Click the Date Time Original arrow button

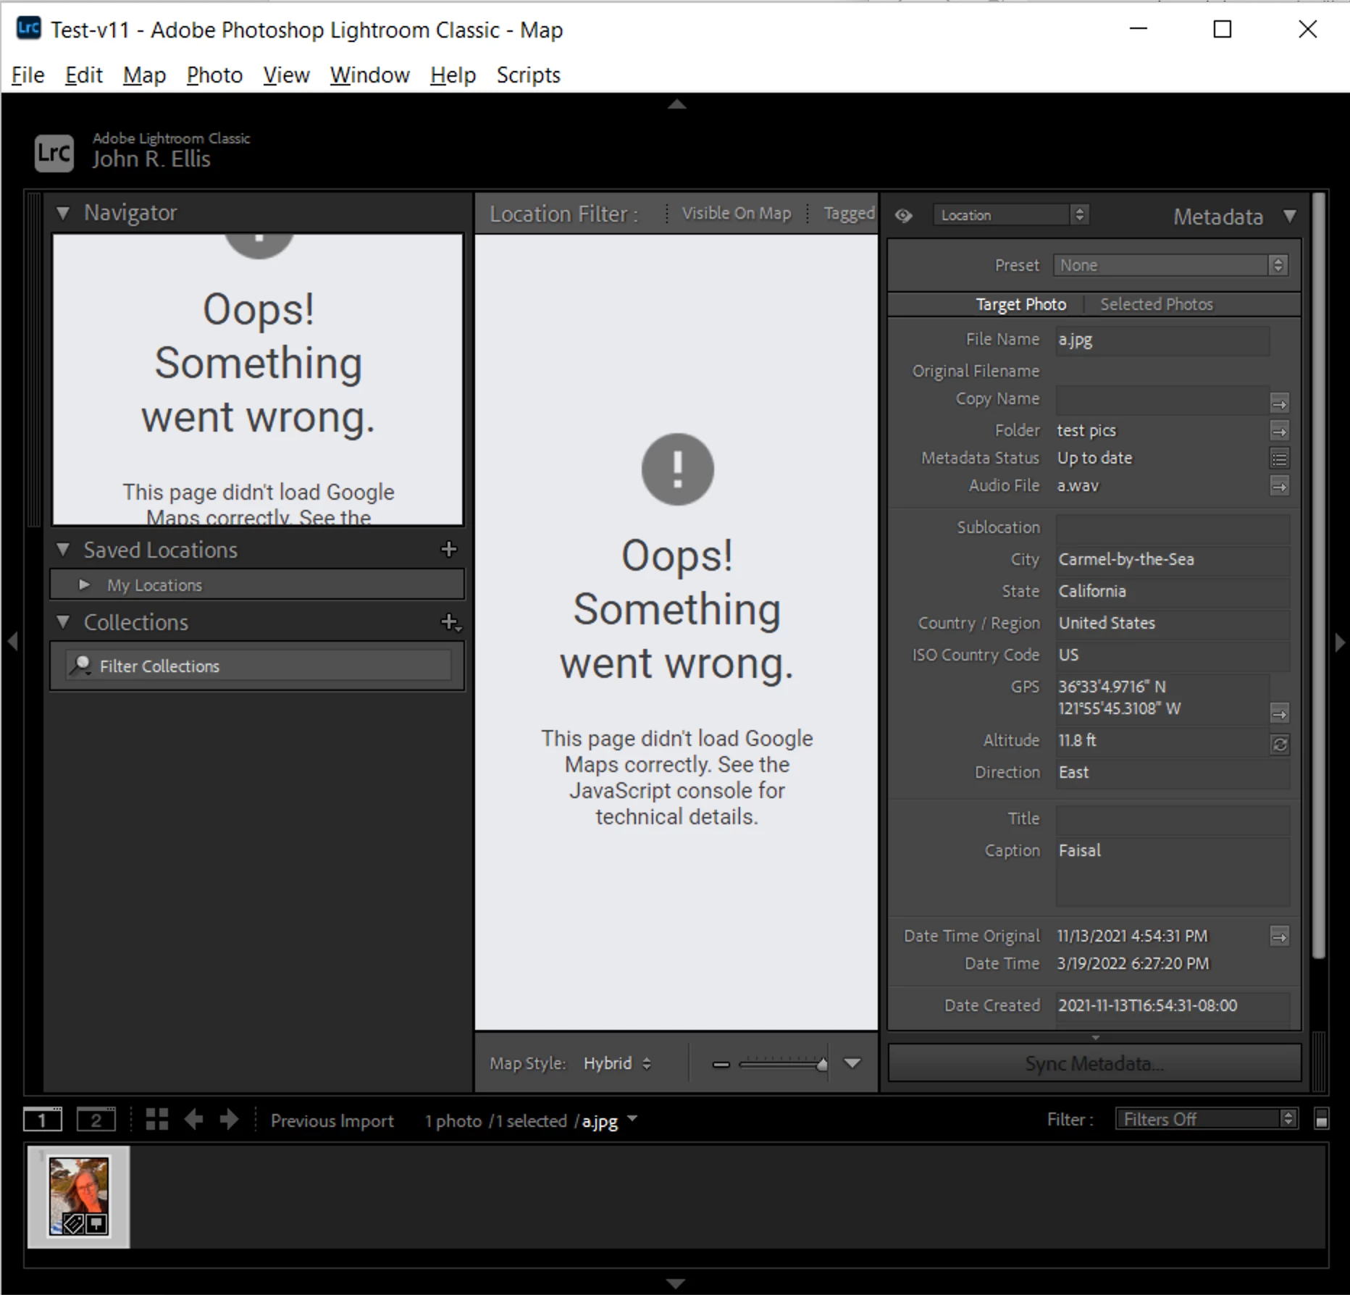(x=1280, y=936)
